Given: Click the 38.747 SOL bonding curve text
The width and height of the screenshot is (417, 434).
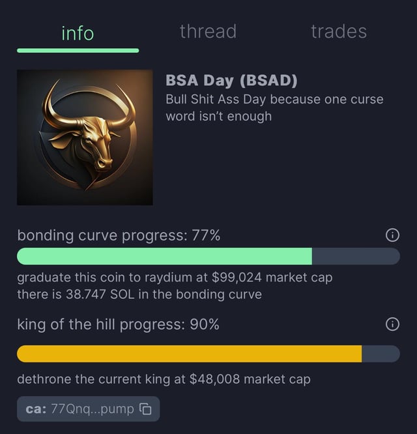Looking at the screenshot, I should 139,294.
